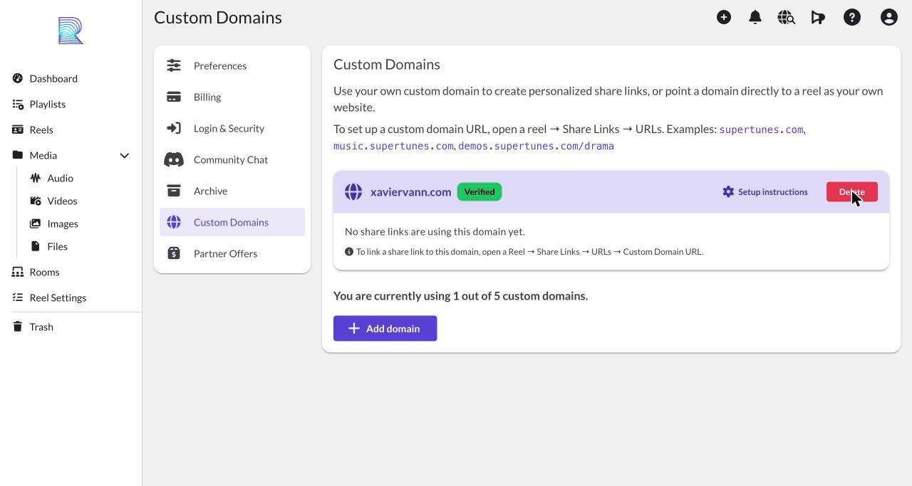Viewport: 912px width, 486px height.
Task: Open the user account avatar icon
Action: 889,17
